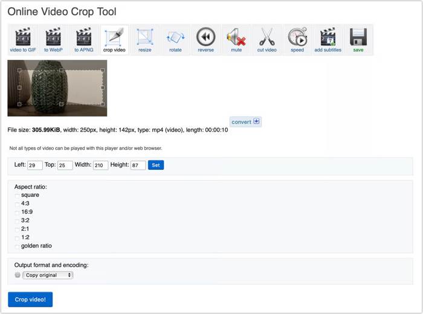423x314 pixels.
Task: Click into the Top value field
Action: coord(65,165)
